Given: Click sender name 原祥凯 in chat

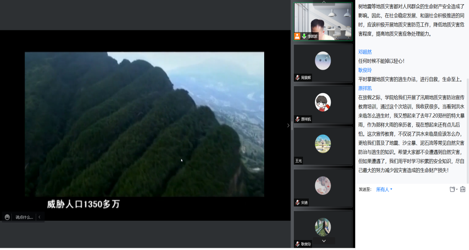Looking at the screenshot, I should [365, 88].
